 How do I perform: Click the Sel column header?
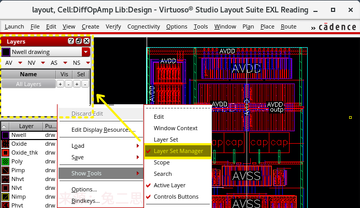pos(81,74)
